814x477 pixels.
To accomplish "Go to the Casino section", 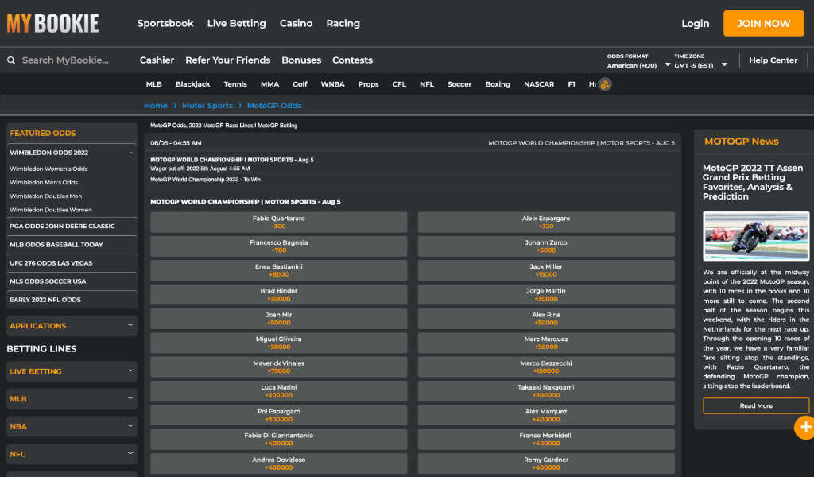I will click(296, 23).
